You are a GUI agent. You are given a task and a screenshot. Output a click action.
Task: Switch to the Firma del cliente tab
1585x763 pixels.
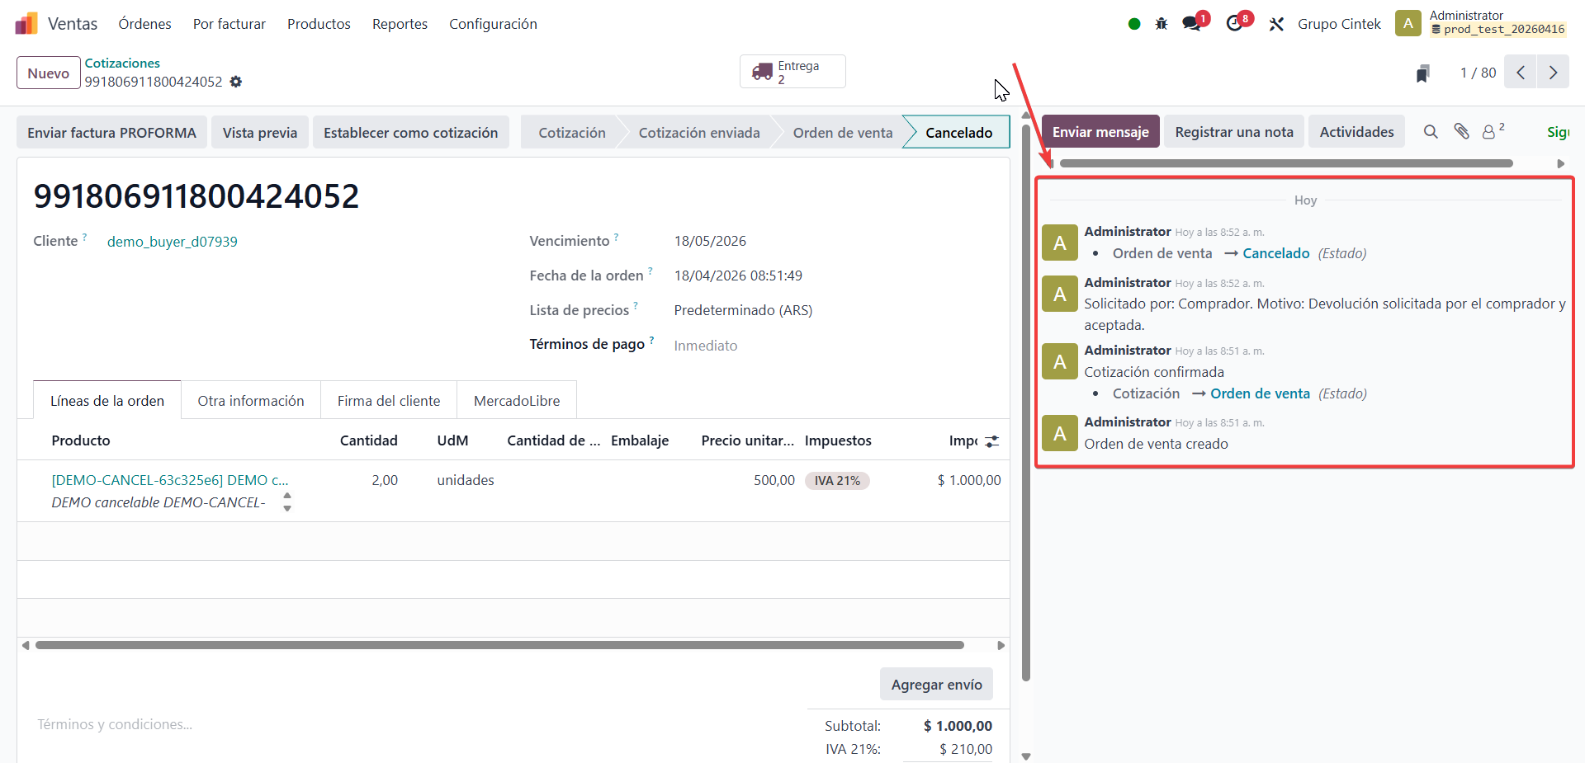click(x=389, y=400)
